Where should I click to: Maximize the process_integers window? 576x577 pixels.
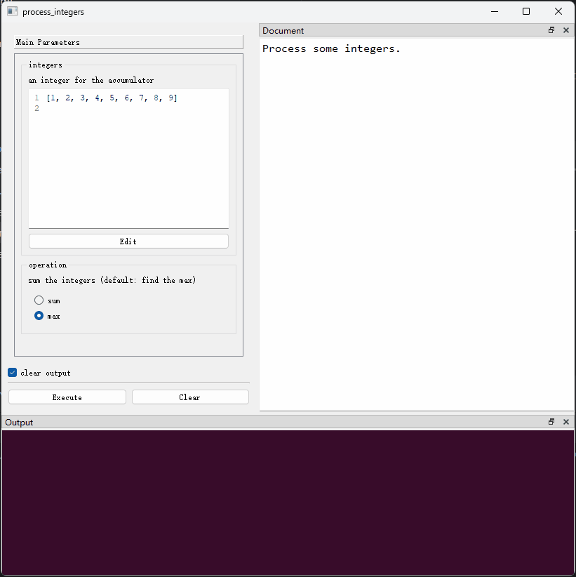click(526, 11)
